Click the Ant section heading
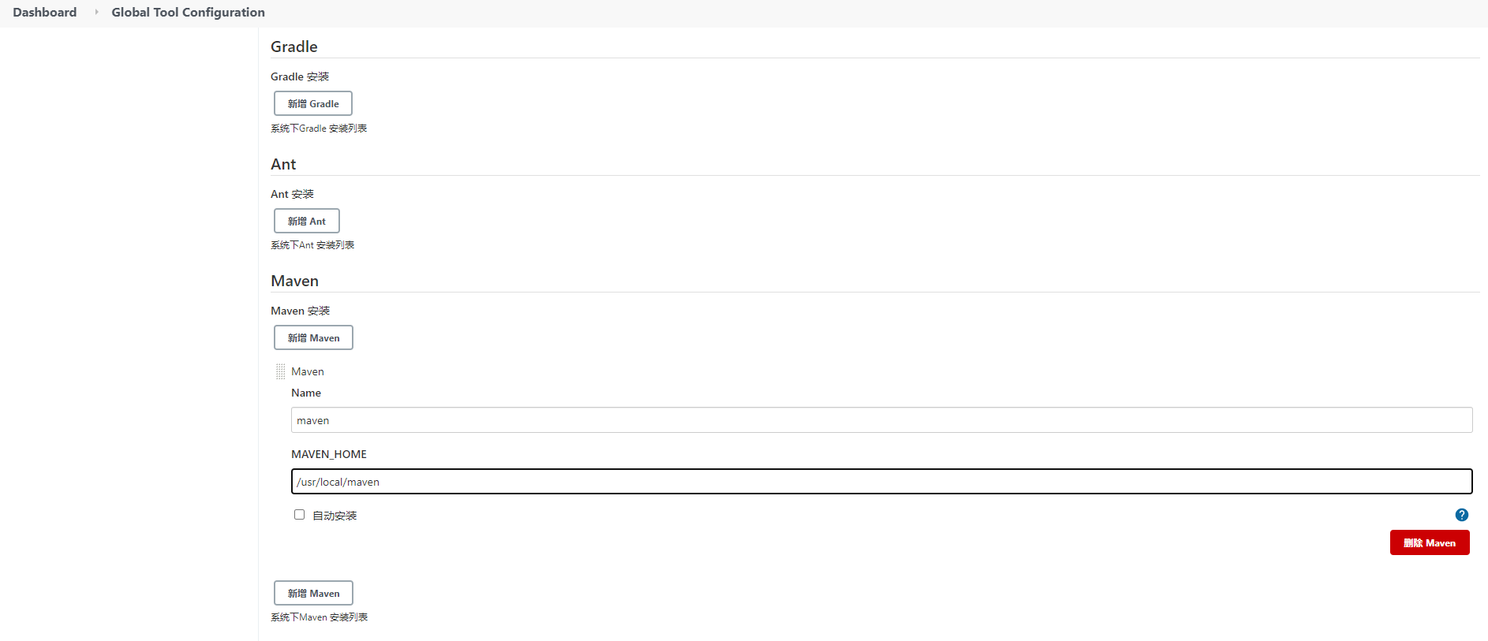The height and width of the screenshot is (641, 1488). 283,164
